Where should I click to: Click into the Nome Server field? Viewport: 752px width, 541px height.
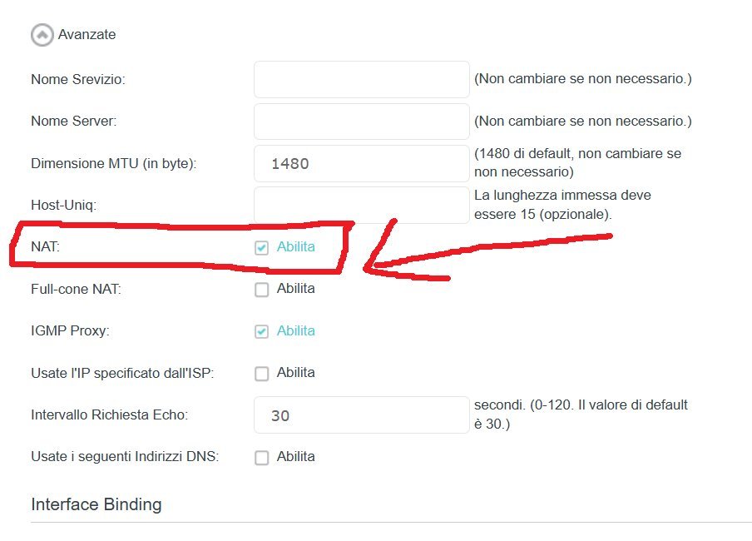click(362, 122)
